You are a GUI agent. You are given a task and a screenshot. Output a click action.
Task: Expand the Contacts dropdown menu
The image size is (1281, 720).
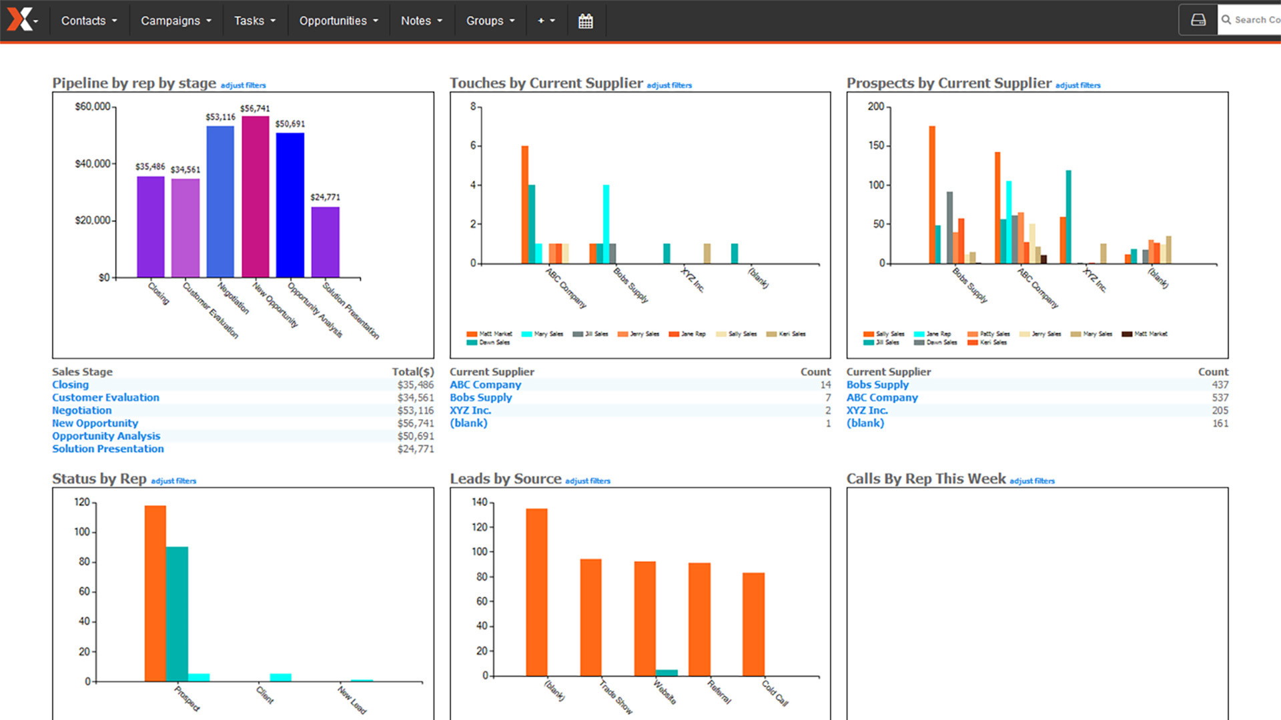[x=89, y=21]
